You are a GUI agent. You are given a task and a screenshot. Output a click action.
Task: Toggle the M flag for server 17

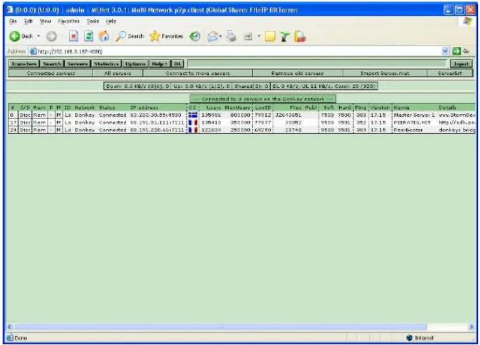point(59,122)
